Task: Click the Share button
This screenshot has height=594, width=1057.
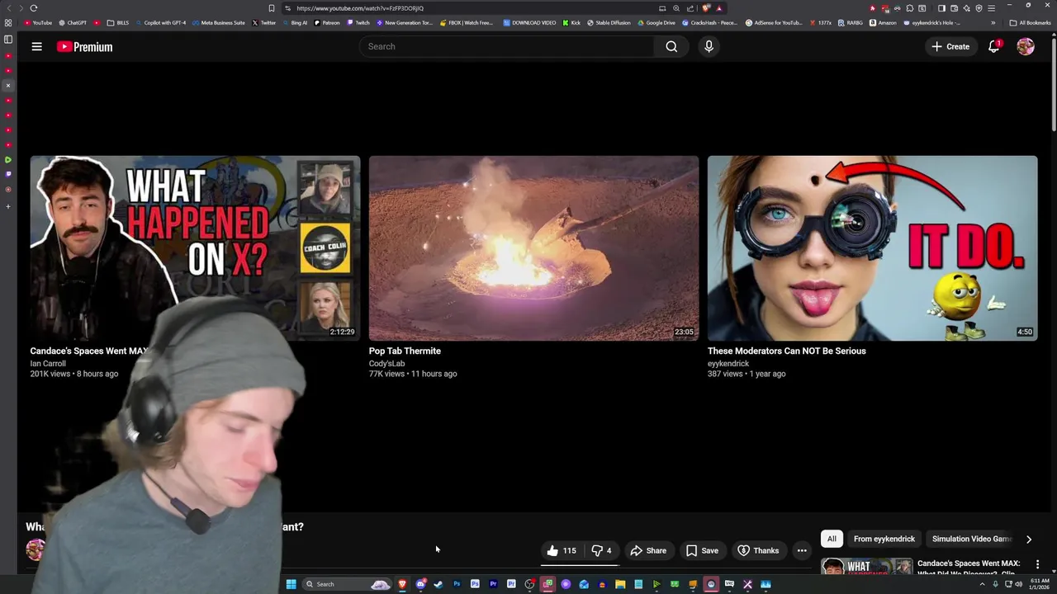Action: tap(648, 550)
